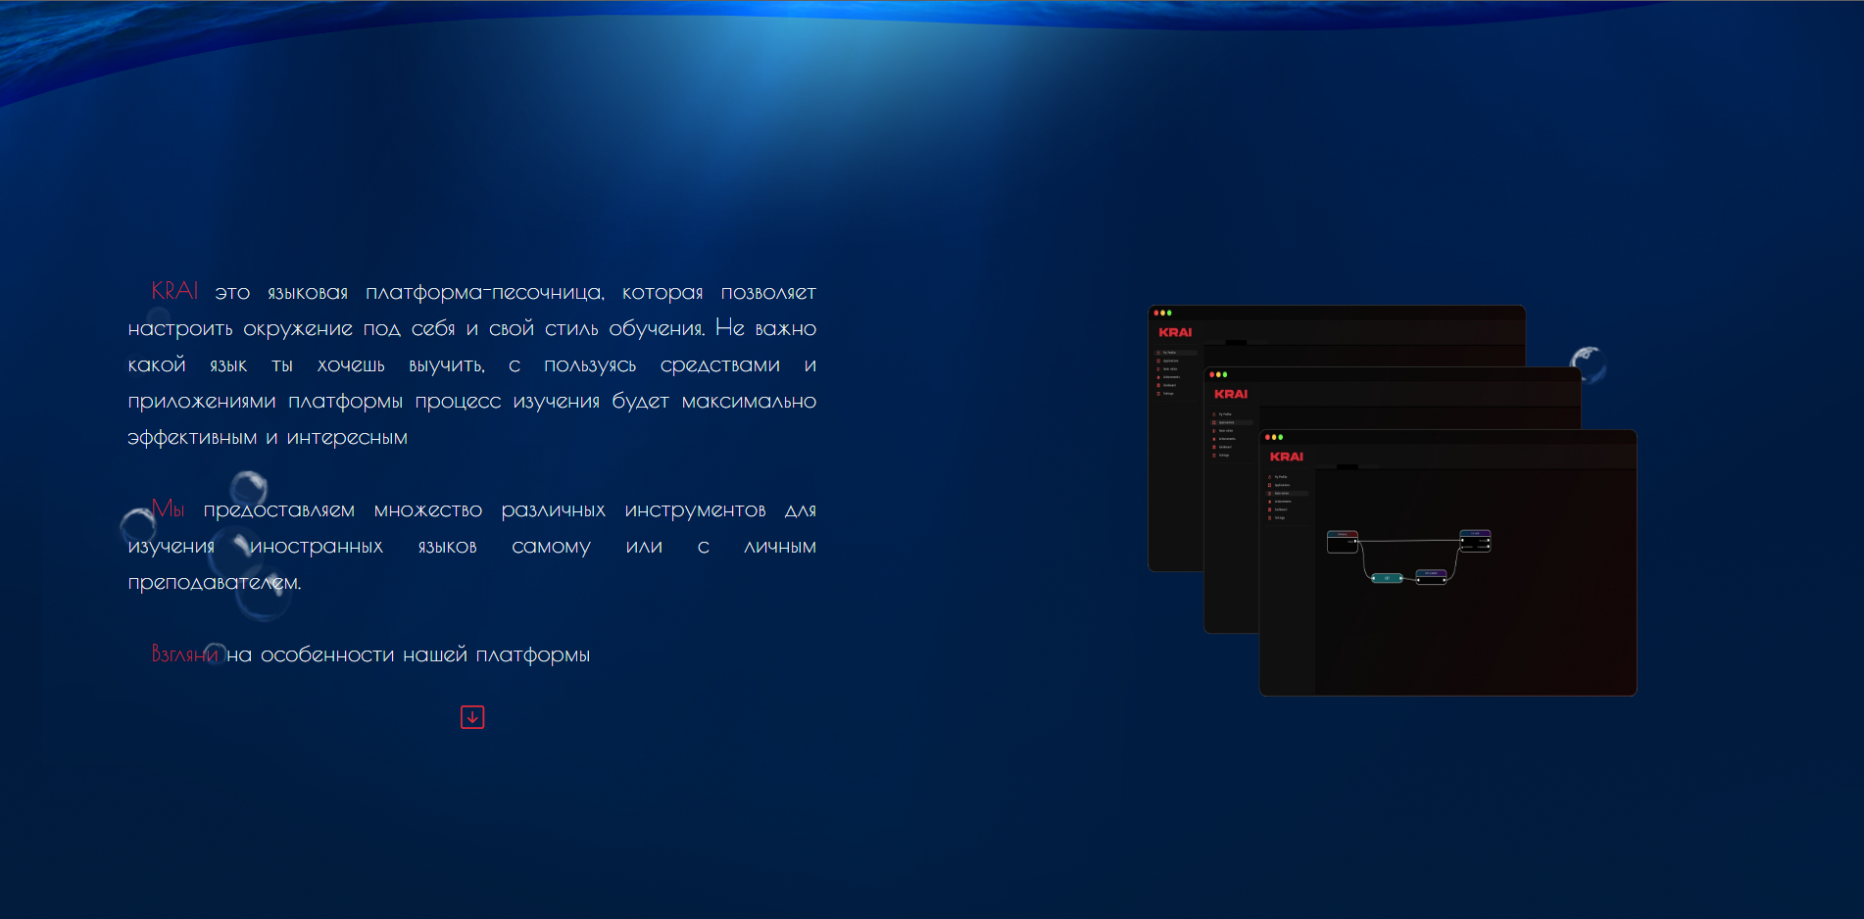Screen dimensions: 1864x919
Task: Click the bubble at the mockup's top-right corner
Action: (1587, 363)
